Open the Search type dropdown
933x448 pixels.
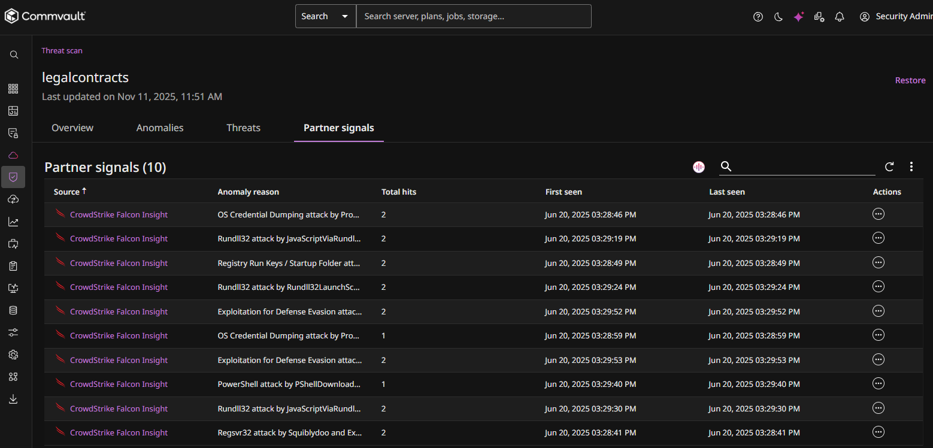pos(325,16)
